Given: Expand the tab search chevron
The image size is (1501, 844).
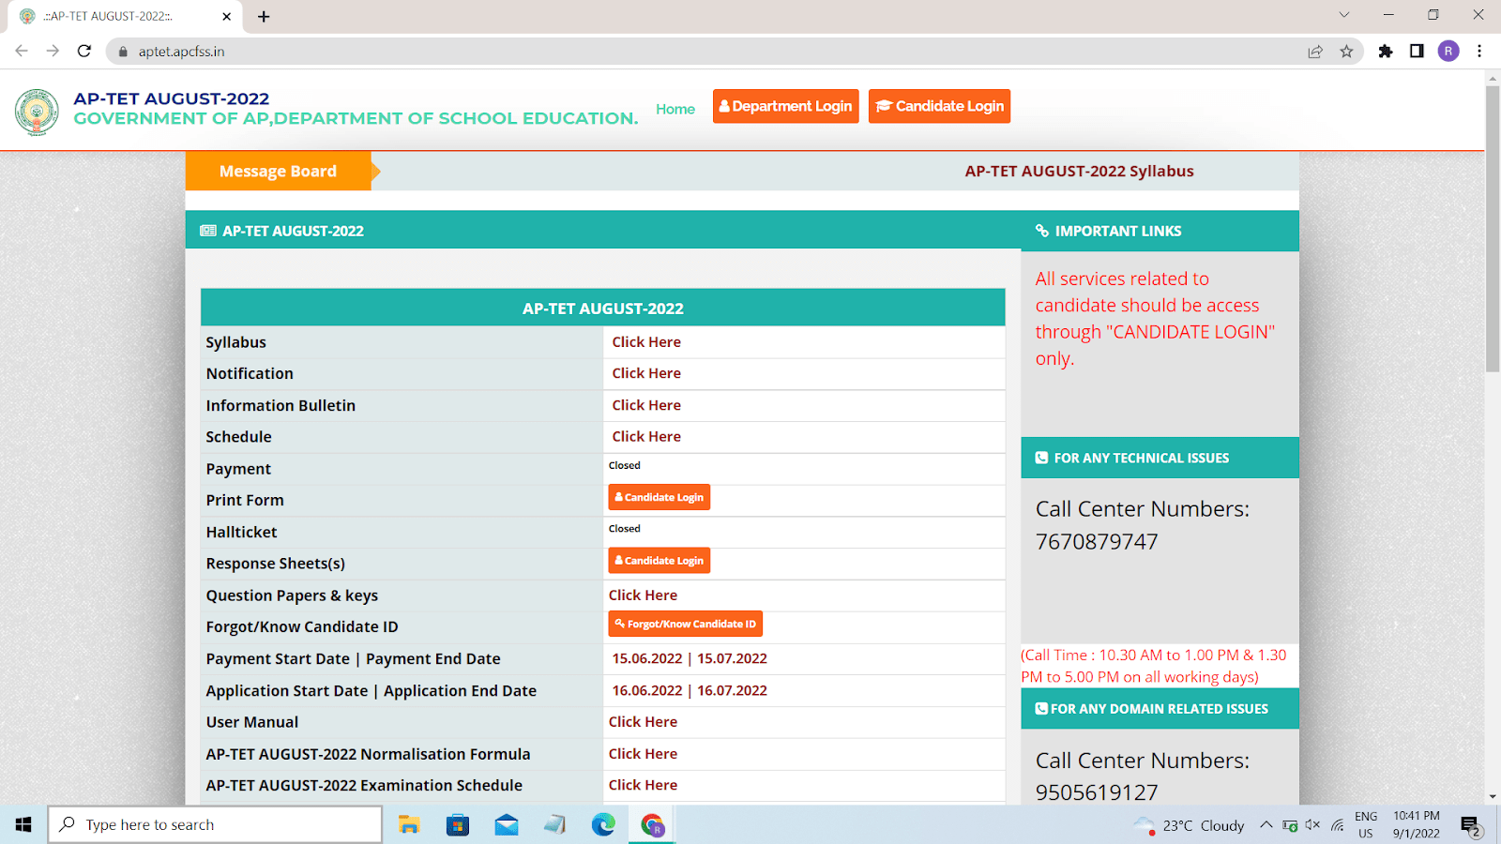Looking at the screenshot, I should click(1343, 14).
